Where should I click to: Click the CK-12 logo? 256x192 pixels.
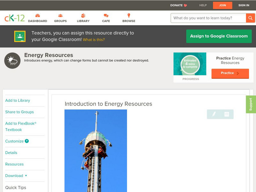coord(14,18)
